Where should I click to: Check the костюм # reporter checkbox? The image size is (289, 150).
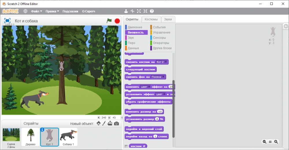click(x=126, y=146)
